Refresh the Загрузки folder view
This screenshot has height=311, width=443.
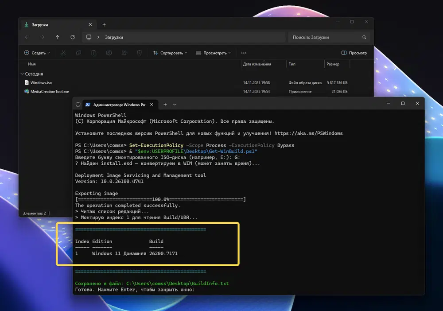[x=73, y=37]
